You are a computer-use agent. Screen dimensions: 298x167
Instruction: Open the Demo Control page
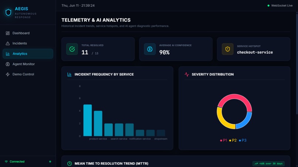[28, 74]
